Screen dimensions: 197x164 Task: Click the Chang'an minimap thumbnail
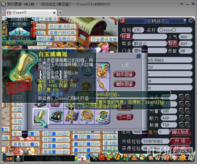(19, 31)
